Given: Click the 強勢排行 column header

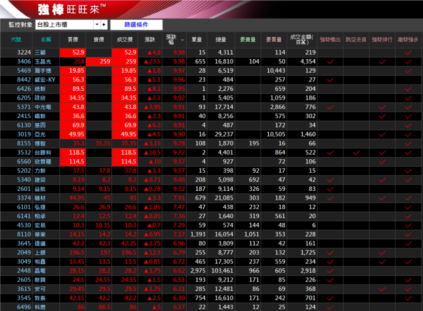Looking at the screenshot, I should click(x=382, y=40).
